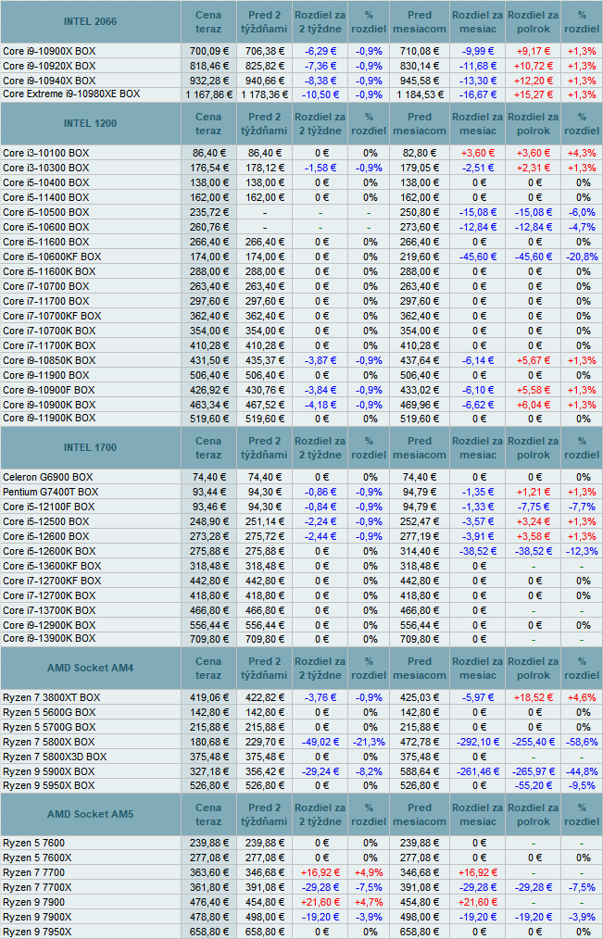Click the -7,7% change for Core i5-12100F

click(x=582, y=507)
